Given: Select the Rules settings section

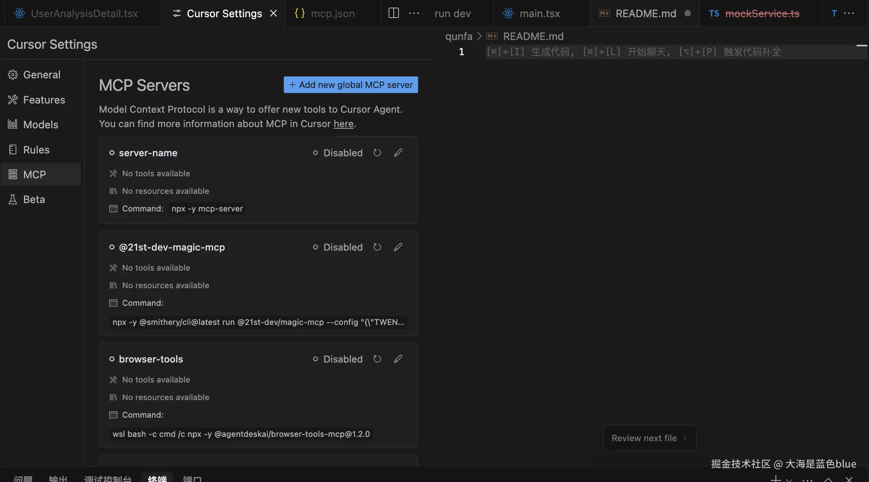Looking at the screenshot, I should coord(36,150).
